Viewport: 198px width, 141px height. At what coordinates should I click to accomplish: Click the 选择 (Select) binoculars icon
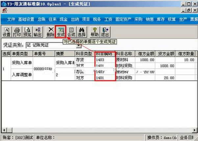point(82,32)
